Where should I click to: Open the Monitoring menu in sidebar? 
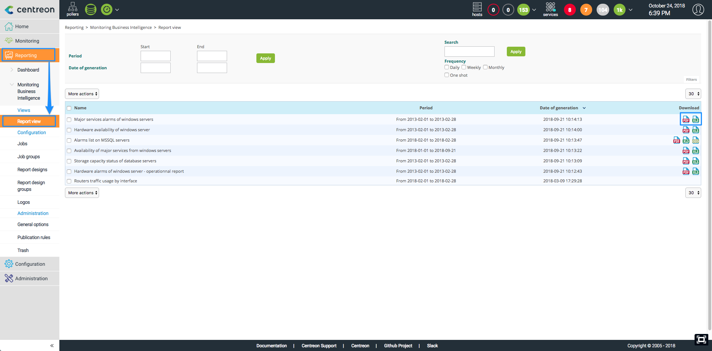click(x=27, y=41)
